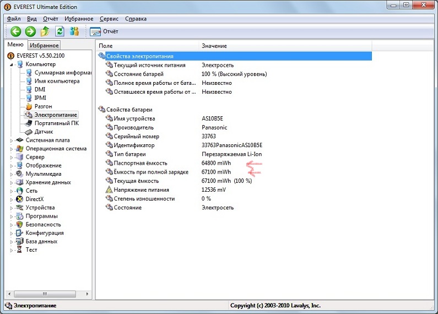Expand the Системная плата node arrow

(x=12, y=140)
